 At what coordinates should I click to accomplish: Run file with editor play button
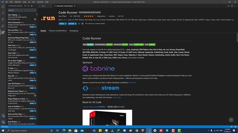pyautogui.click(x=229, y=6)
